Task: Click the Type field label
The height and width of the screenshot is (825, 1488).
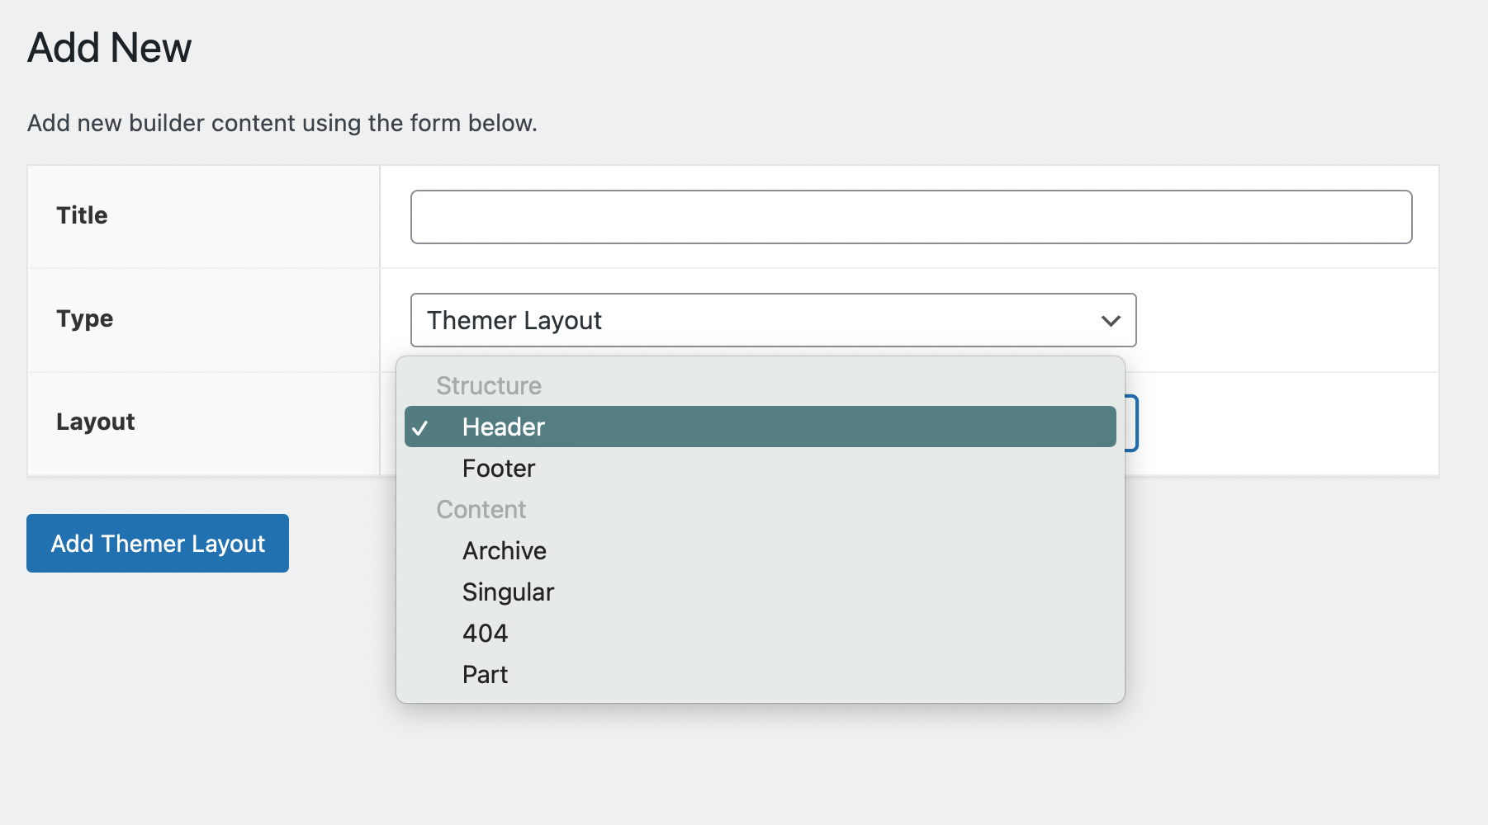Action: [84, 318]
